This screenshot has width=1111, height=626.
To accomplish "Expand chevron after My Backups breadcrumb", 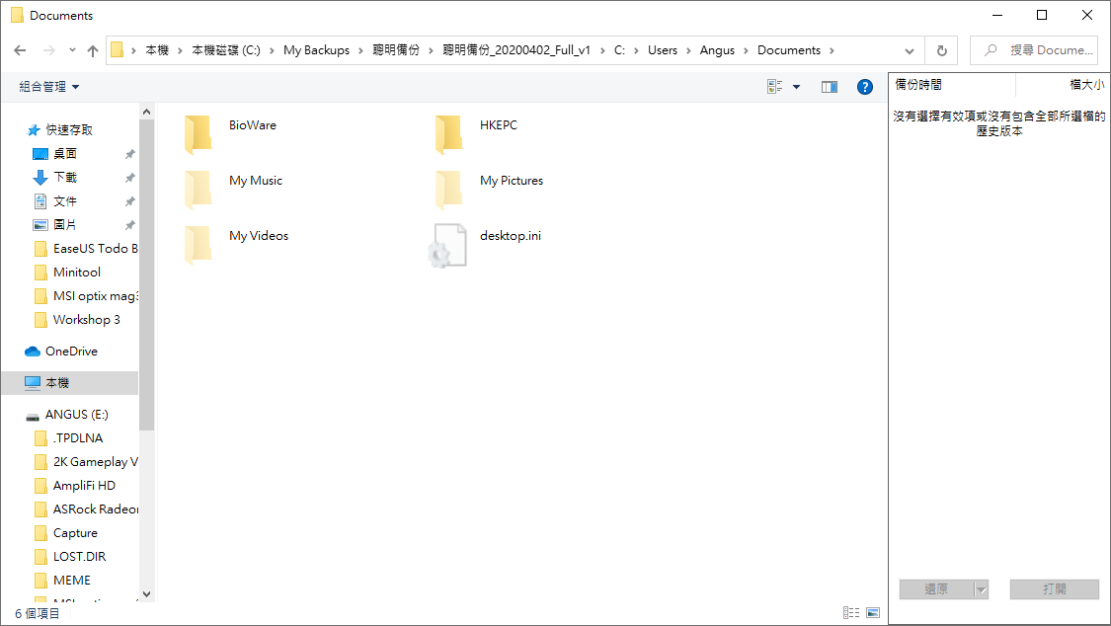I will (360, 50).
